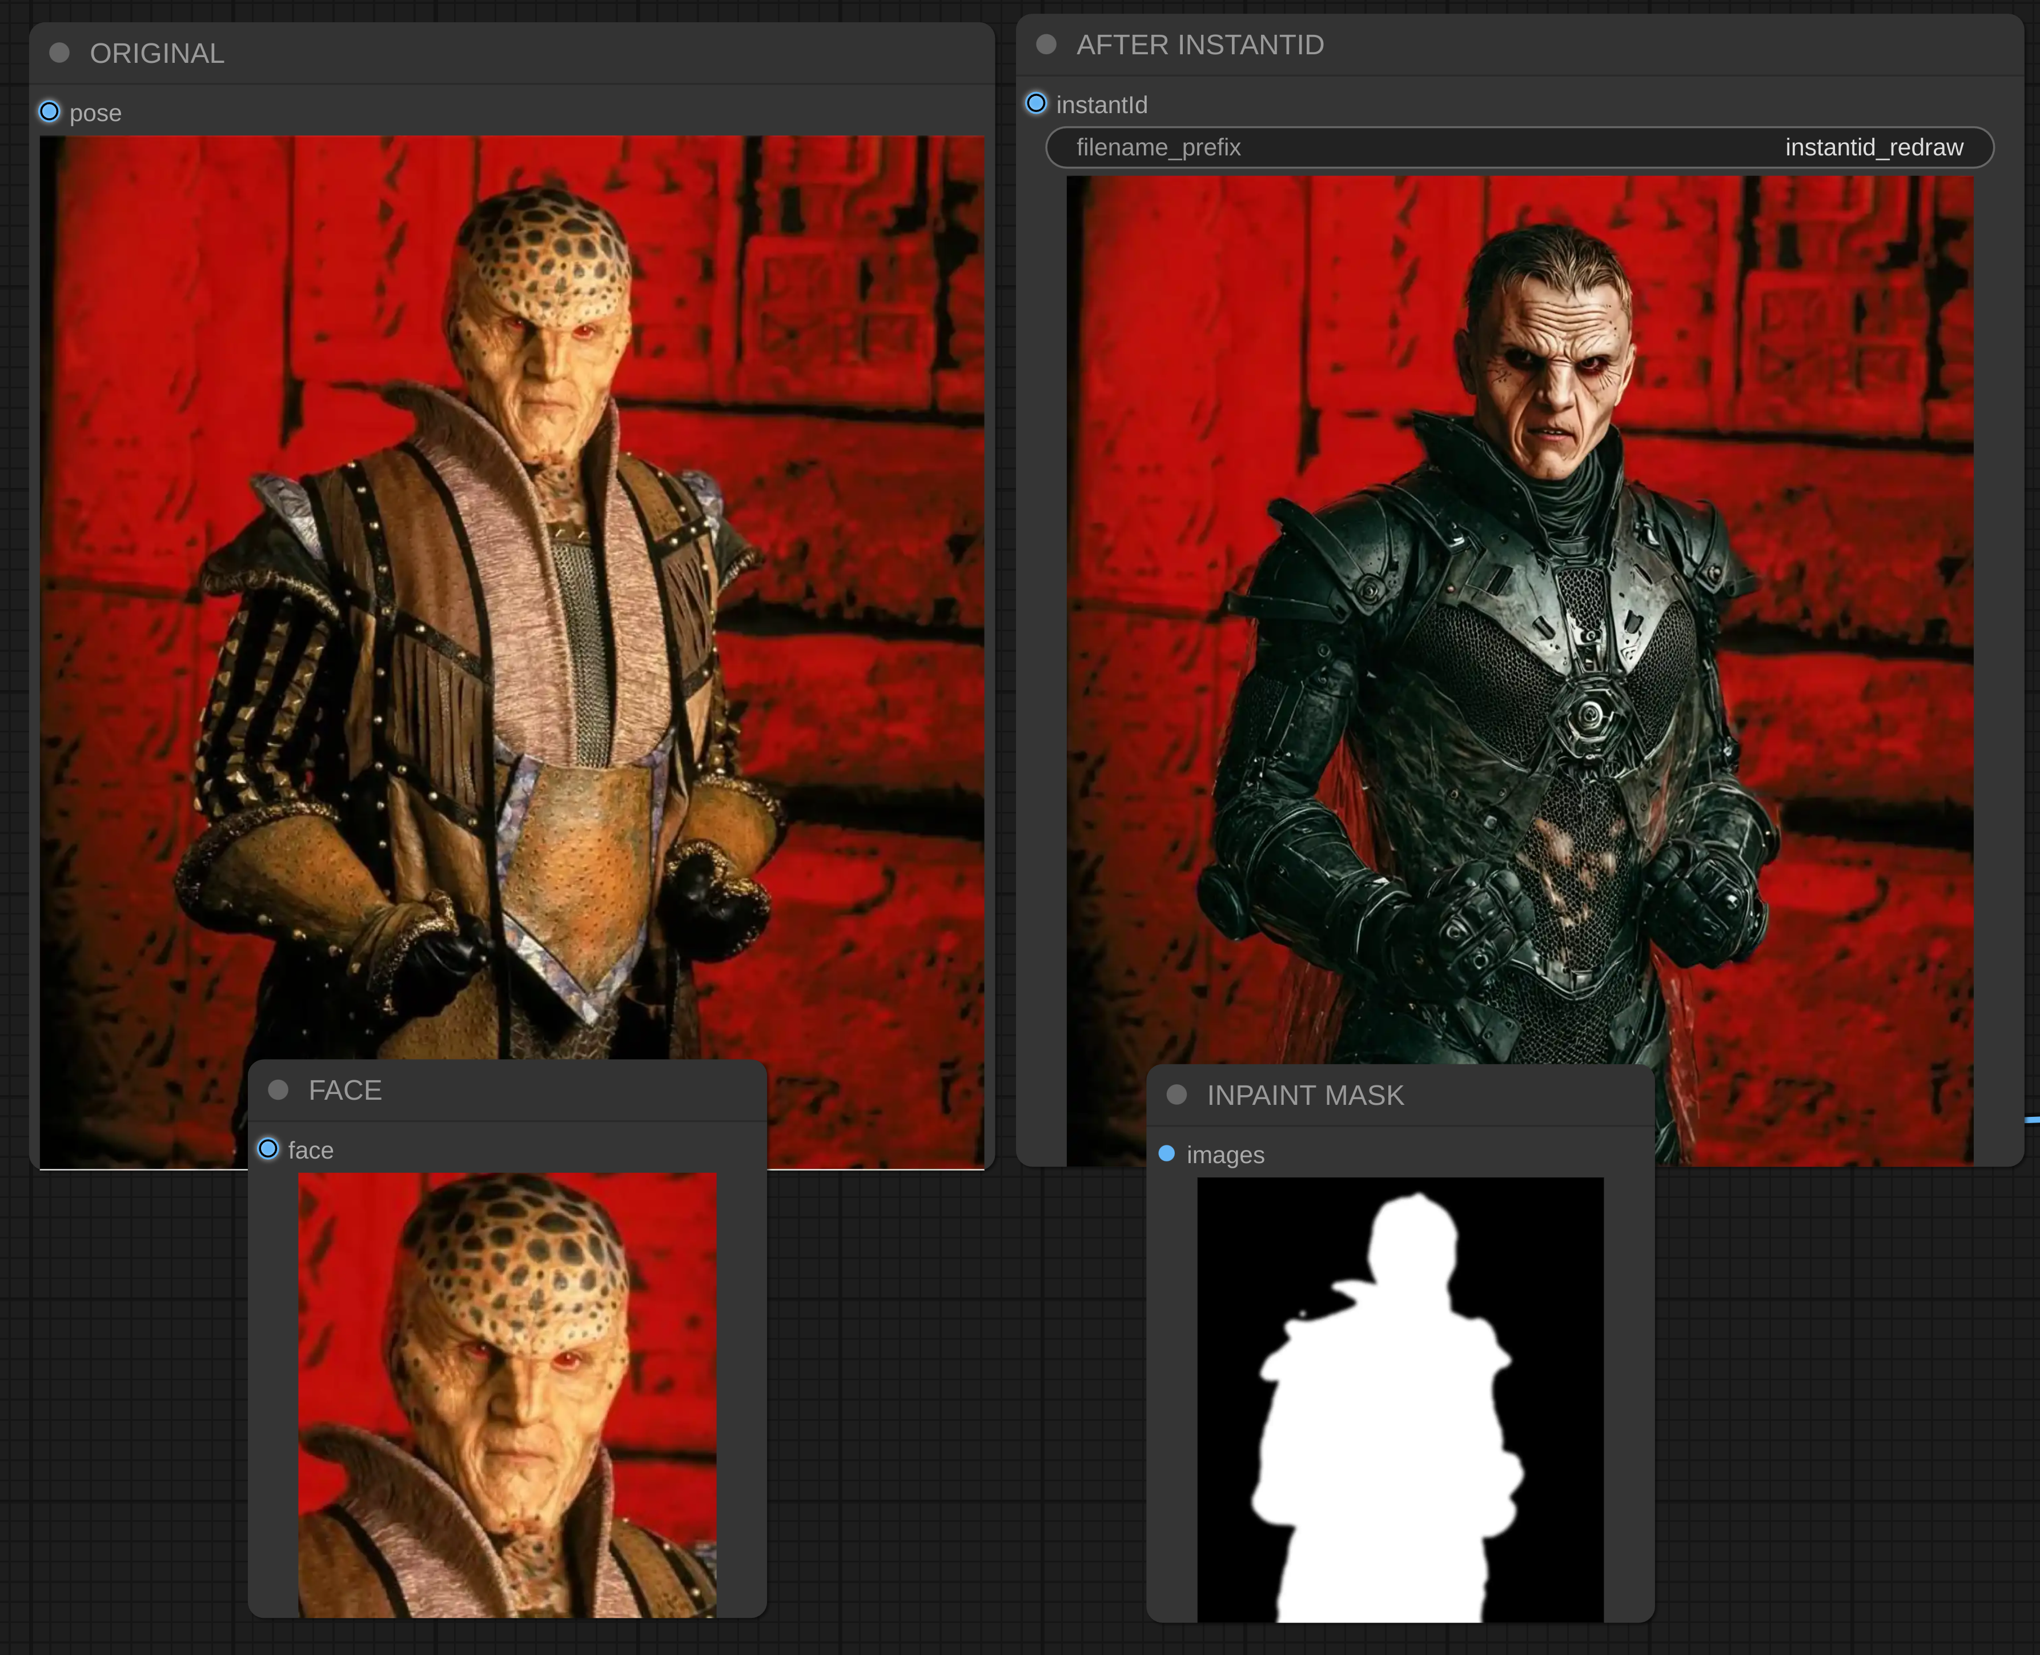Screen dimensions: 2040x1655
Task: Click the cropped face preview thumbnail
Action: pos(507,1392)
